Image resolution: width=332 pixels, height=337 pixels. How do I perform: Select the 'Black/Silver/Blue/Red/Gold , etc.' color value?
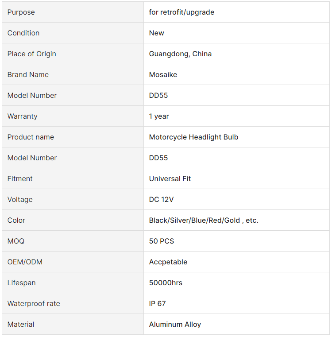204,220
